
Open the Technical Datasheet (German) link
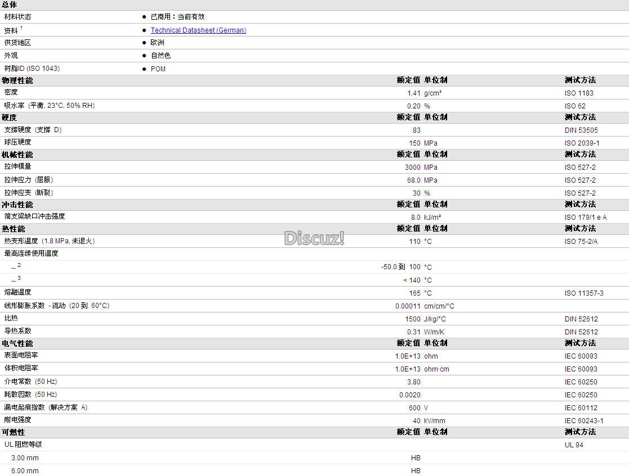tap(198, 30)
